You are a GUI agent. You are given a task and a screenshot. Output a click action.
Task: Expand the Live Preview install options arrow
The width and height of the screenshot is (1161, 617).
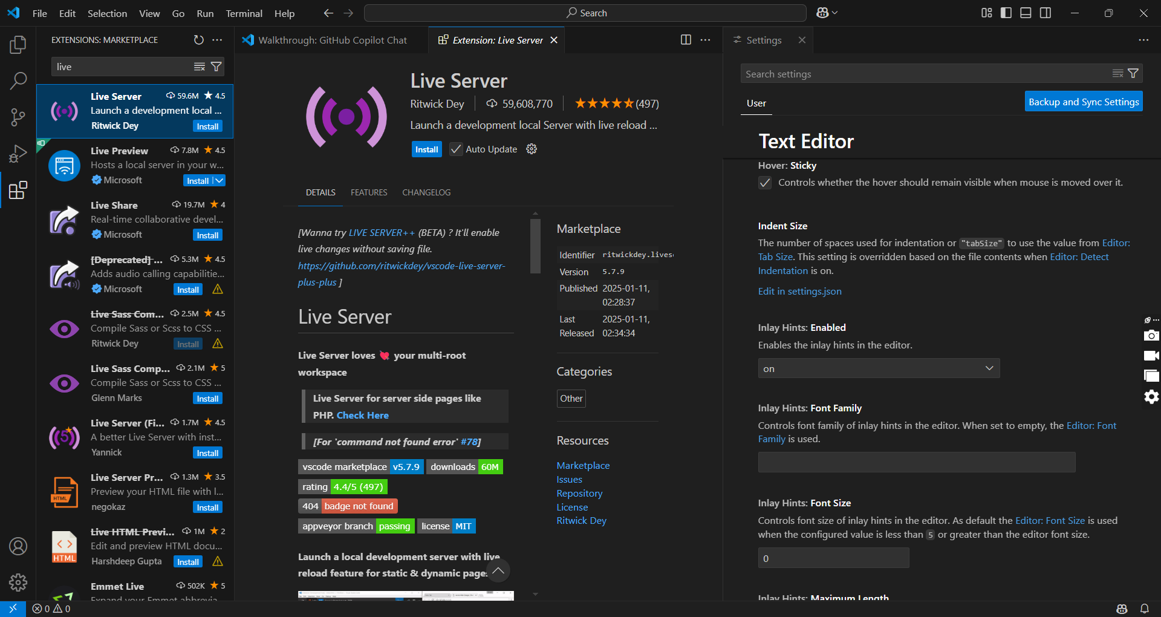tap(220, 181)
